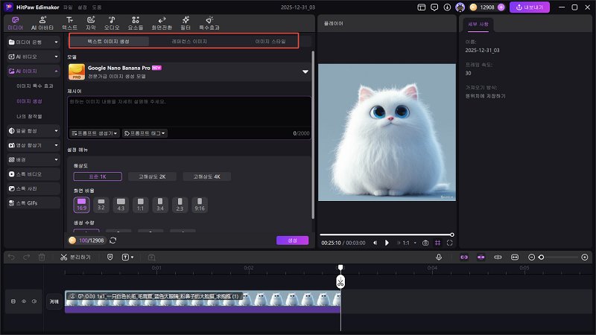This screenshot has height=335, width=596.
Task: Switch to the 이미지 스타일 tab
Action: pyautogui.click(x=270, y=42)
